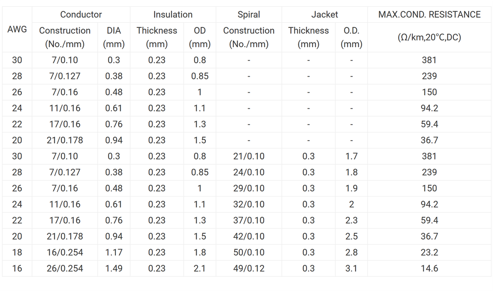Viewport: 493px width, 291px height.
Task: Click the 23.2 resistance value cell
Action: [x=429, y=252]
